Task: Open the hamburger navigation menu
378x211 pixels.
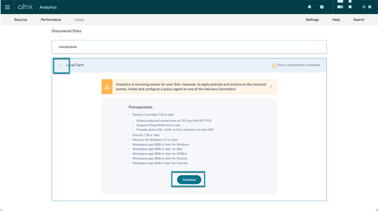Action: pos(7,7)
